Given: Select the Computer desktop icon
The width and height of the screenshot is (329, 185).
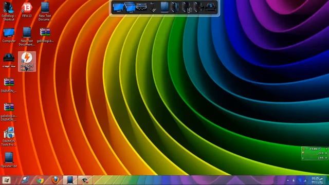Looking at the screenshot, I should tap(9, 35).
